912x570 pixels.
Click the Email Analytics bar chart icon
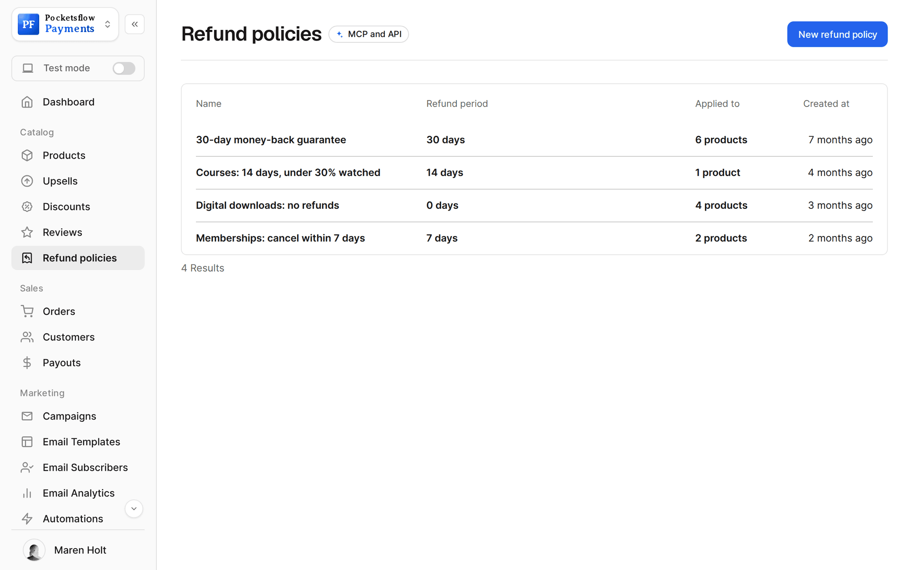click(27, 493)
